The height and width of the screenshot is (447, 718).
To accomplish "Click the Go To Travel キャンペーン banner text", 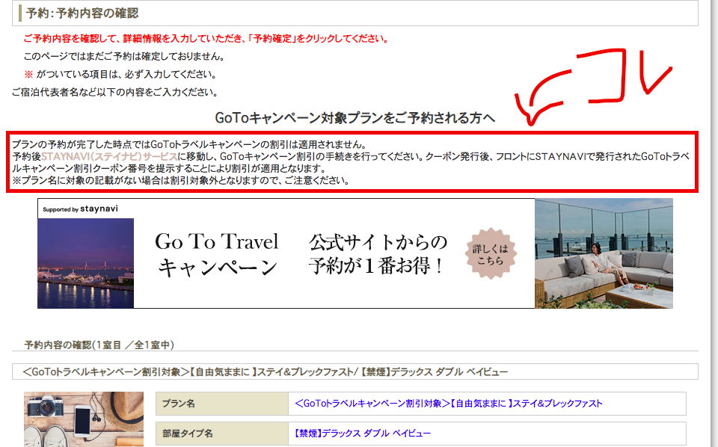I will pyautogui.click(x=217, y=254).
